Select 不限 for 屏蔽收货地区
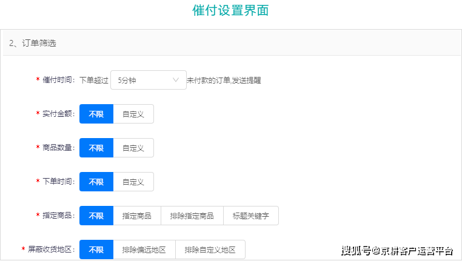The image size is (462, 261). [x=96, y=249]
